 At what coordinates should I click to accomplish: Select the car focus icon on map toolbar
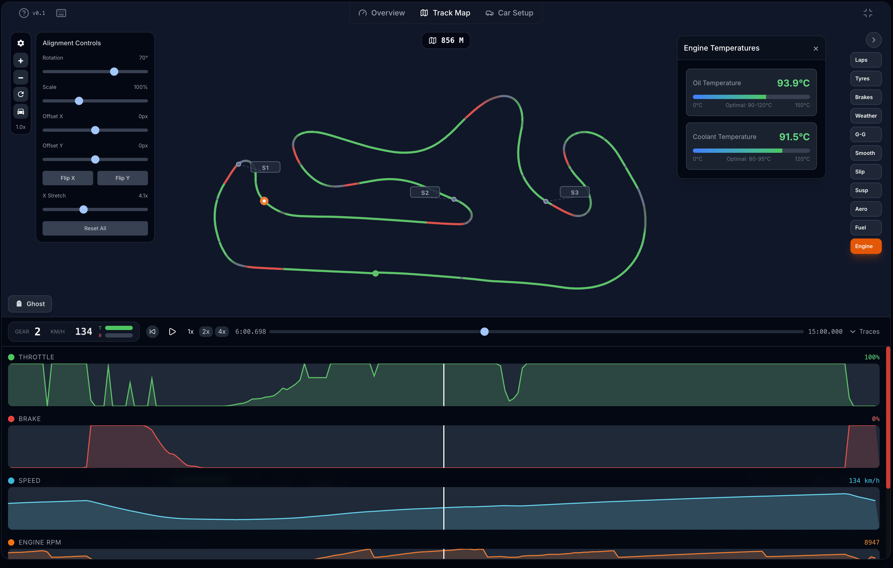click(x=21, y=111)
